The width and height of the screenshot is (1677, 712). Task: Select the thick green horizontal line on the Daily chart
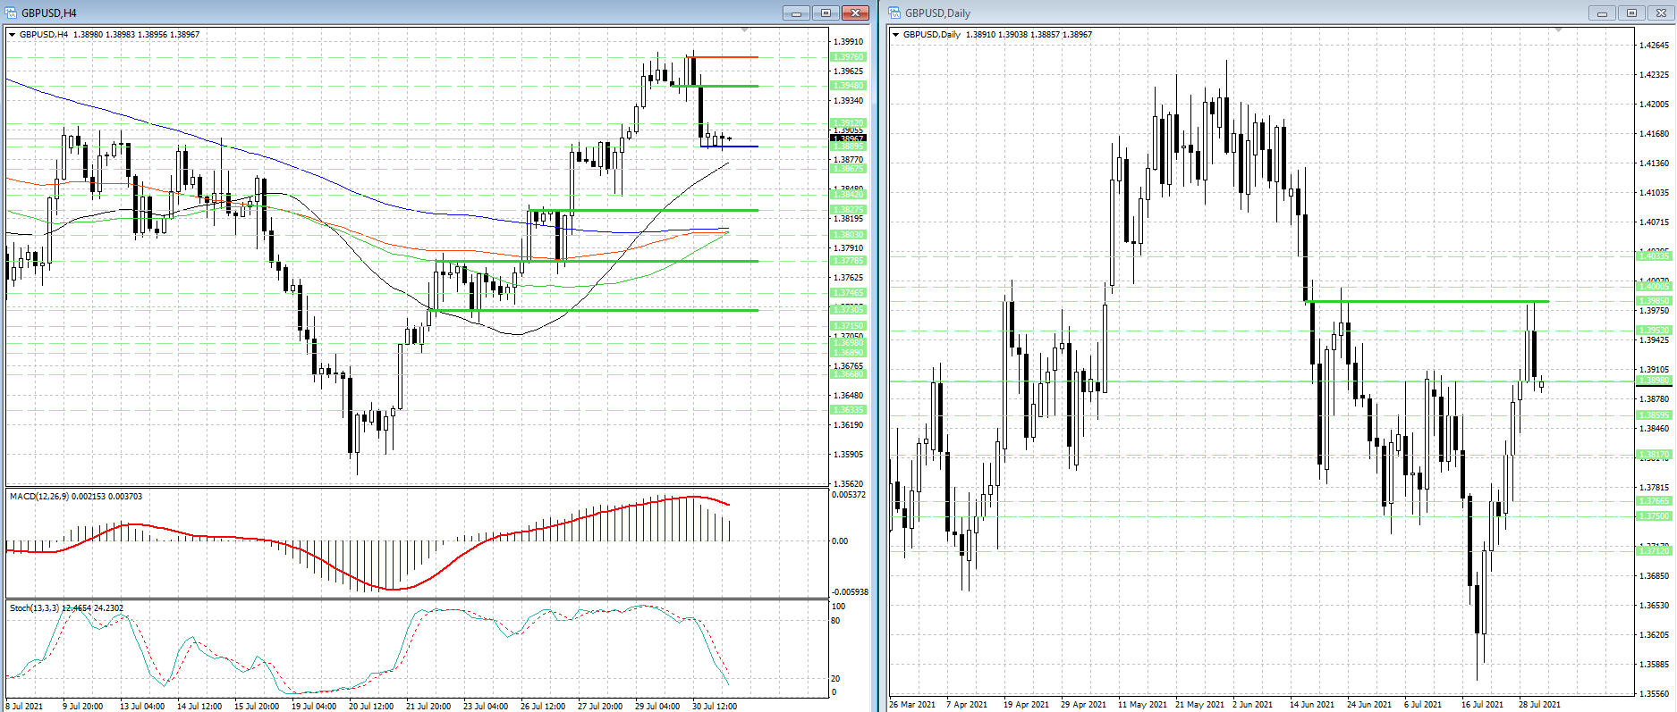click(1427, 301)
